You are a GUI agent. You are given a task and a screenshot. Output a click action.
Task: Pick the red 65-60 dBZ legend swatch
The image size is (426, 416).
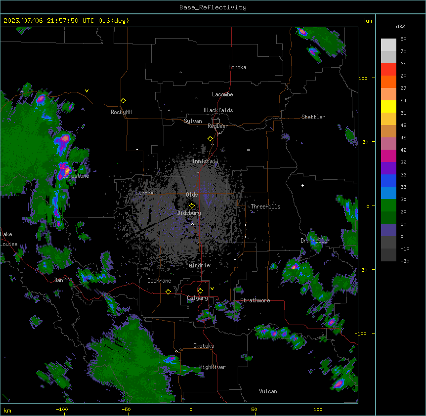pyautogui.click(x=388, y=70)
